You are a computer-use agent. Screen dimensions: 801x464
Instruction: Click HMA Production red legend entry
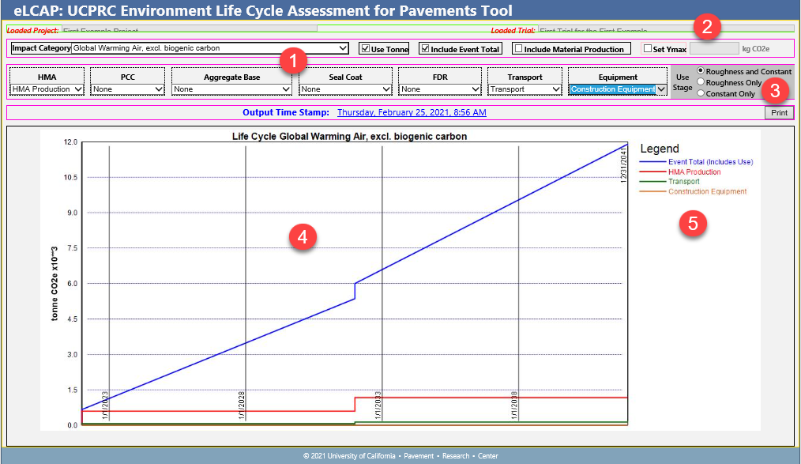(x=694, y=172)
